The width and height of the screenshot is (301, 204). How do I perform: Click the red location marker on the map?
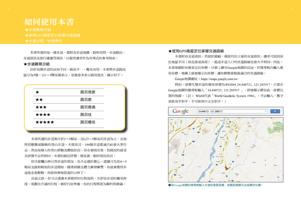coord(226,168)
